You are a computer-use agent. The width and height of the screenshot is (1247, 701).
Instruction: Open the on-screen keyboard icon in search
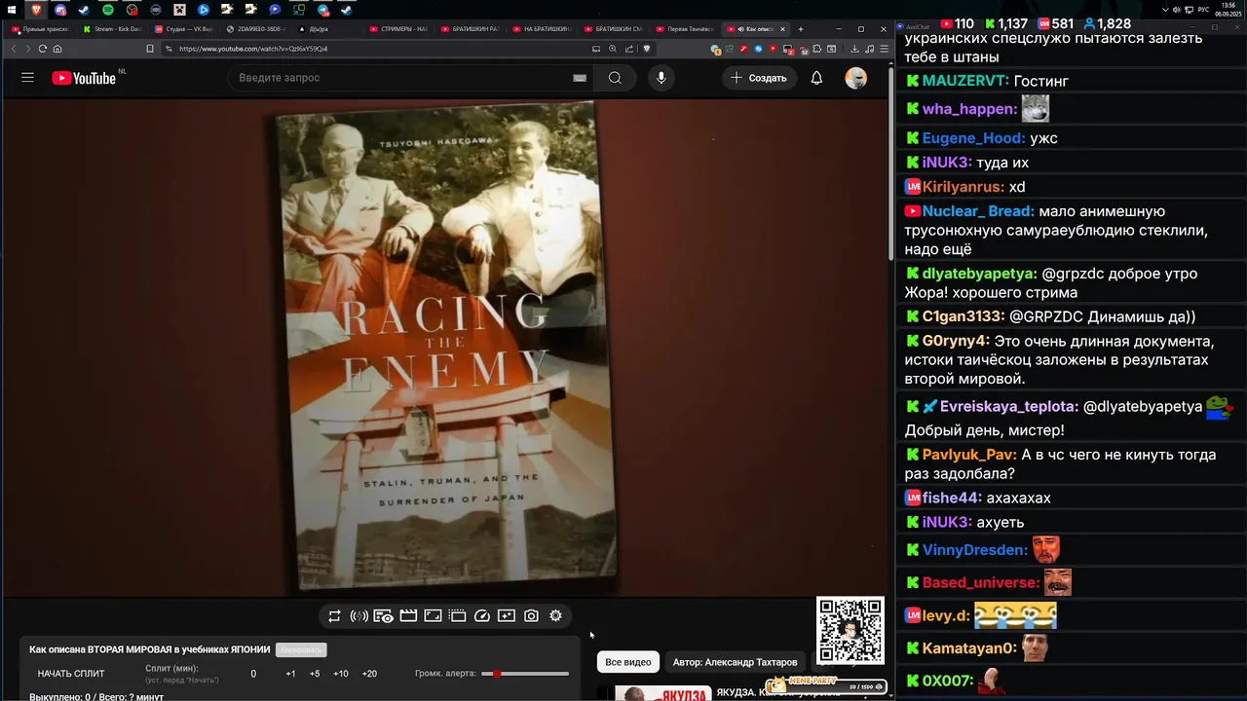pyautogui.click(x=580, y=78)
